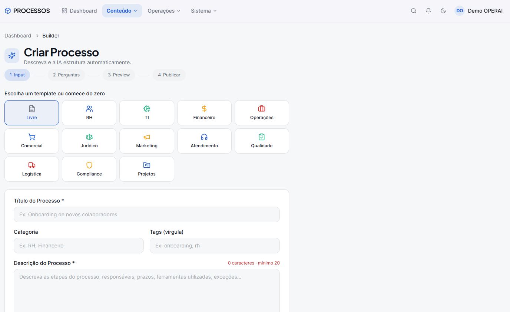
Task: Open the Operações dropdown menu
Action: 164,11
